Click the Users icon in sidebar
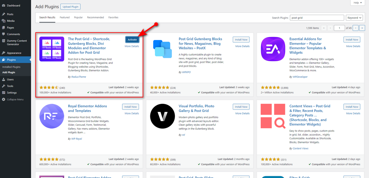The height and width of the screenshot is (178, 369). [x=3, y=79]
